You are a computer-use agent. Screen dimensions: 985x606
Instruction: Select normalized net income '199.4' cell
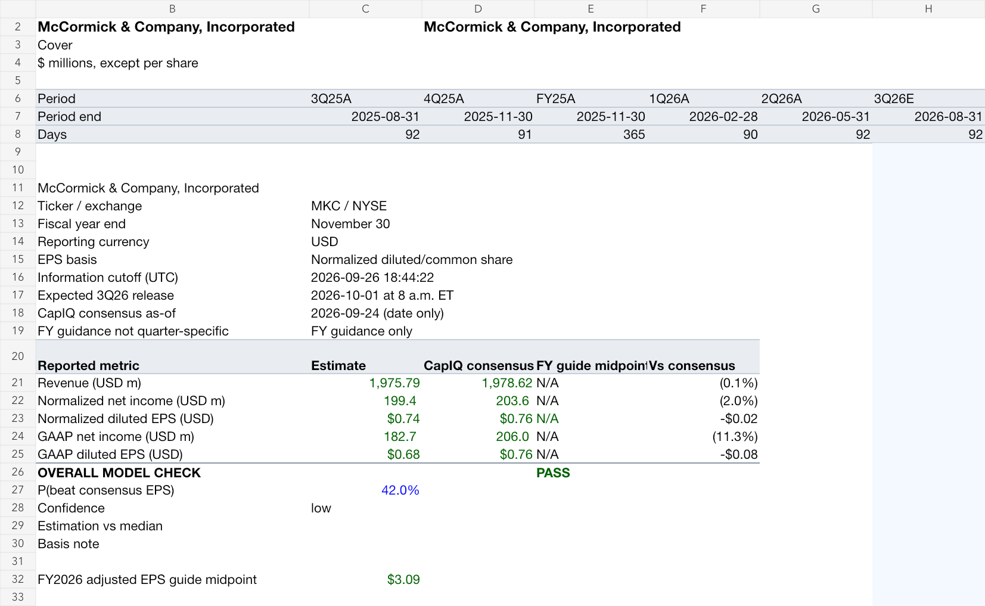coord(365,400)
